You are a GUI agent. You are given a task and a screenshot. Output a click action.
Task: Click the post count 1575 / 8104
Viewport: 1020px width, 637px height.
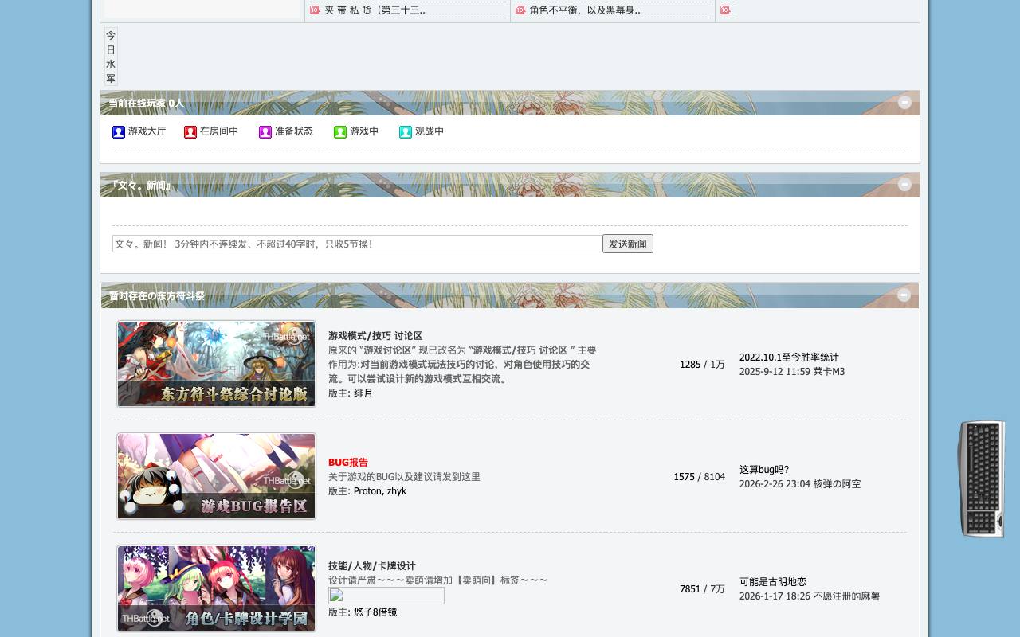tap(699, 477)
